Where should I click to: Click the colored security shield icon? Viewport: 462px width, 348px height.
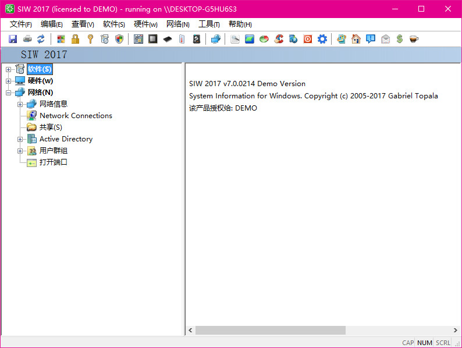point(119,39)
